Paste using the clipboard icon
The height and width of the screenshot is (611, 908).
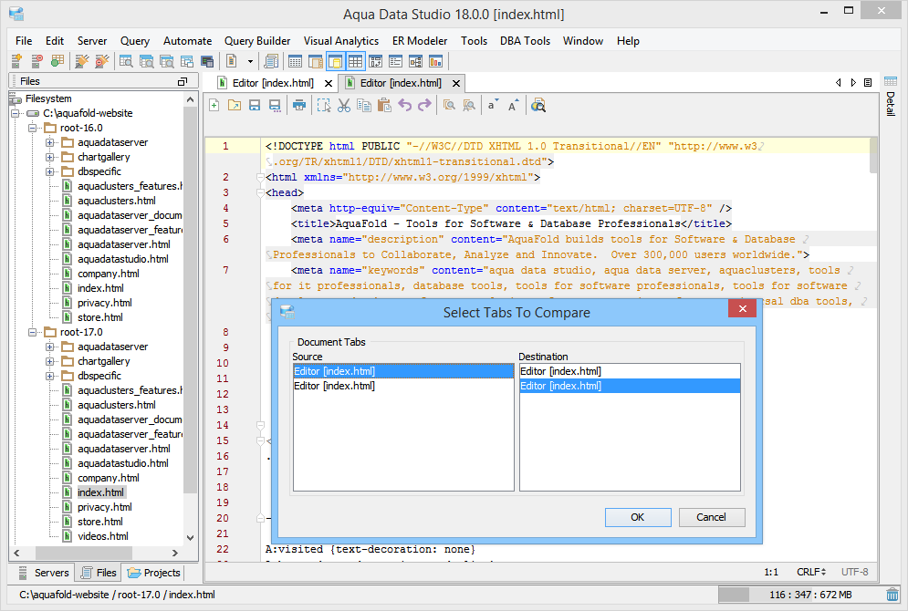384,105
